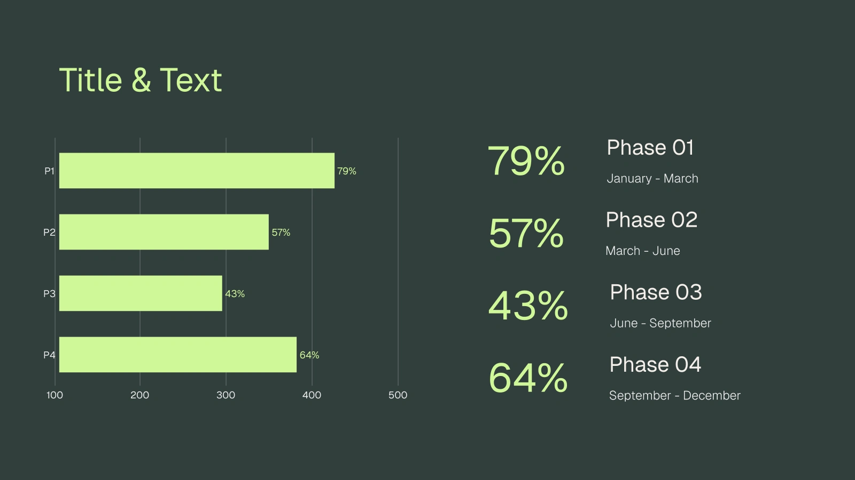Click the P3 chart bar
Image resolution: width=855 pixels, height=480 pixels.
click(141, 293)
